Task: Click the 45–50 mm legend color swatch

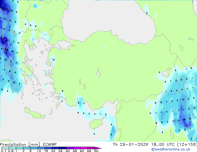Action: 91,148
